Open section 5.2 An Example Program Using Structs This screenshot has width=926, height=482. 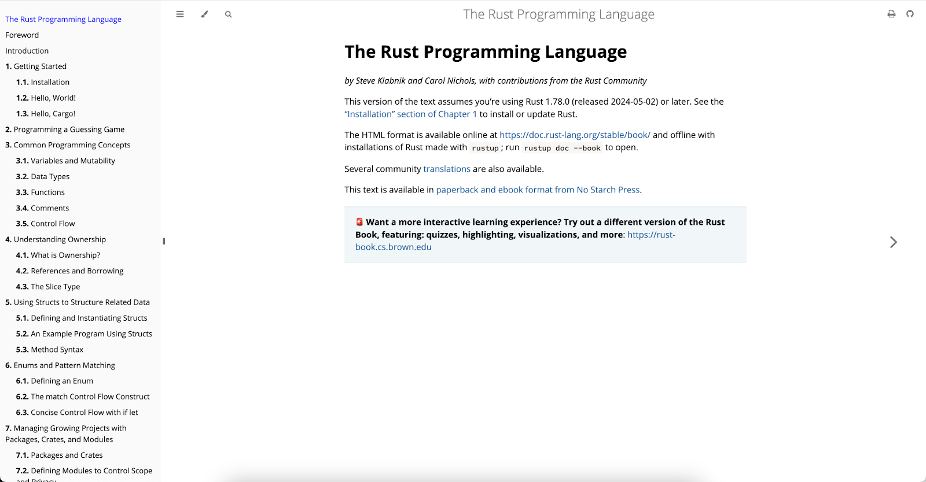coord(84,334)
